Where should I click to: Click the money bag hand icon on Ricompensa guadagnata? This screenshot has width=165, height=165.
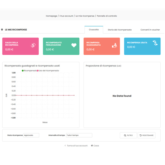115,45
